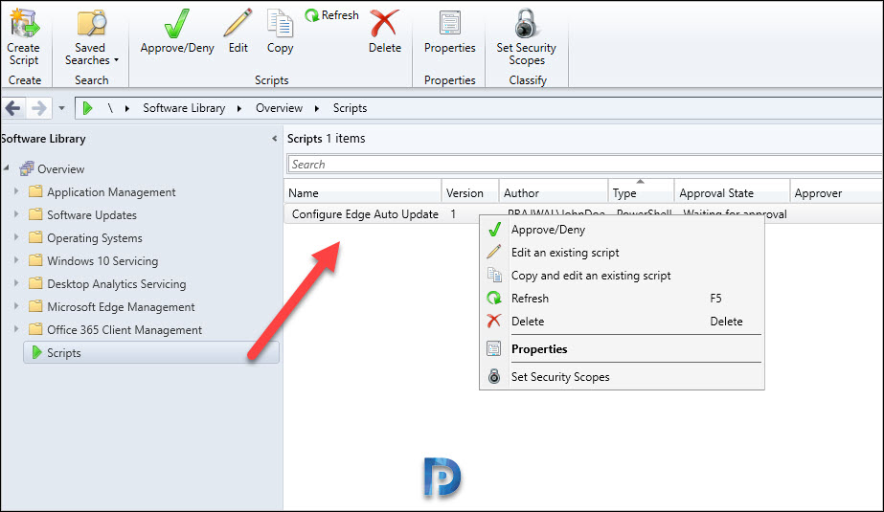Viewport: 884px width, 512px height.
Task: Sort by the Approver column header
Action: pyautogui.click(x=837, y=192)
